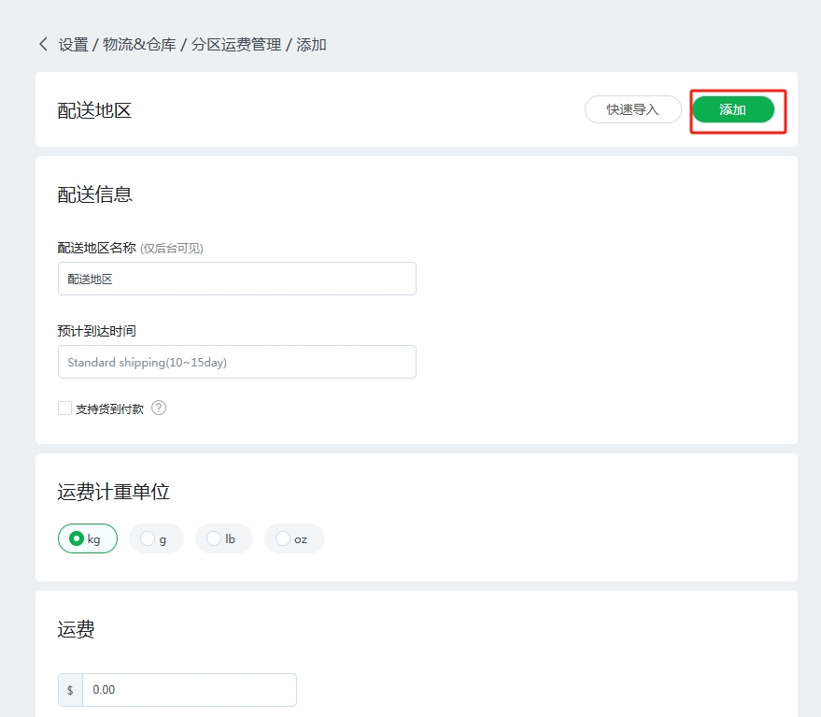Click the 配送地区 card heading
821x717 pixels.
click(94, 110)
